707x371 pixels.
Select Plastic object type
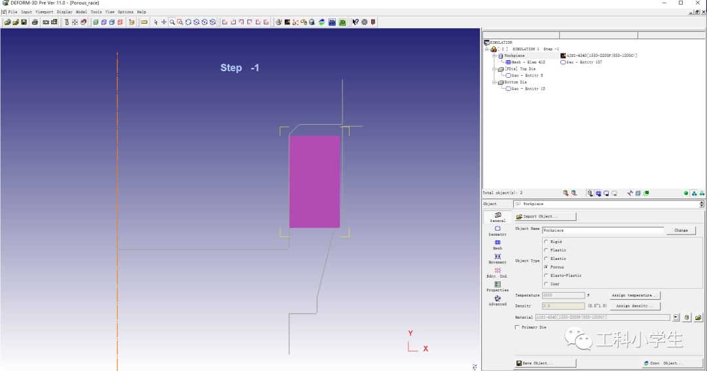[x=546, y=250]
